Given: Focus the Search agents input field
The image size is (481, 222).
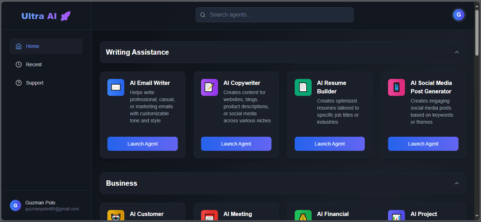Looking at the screenshot, I should click(x=275, y=15).
